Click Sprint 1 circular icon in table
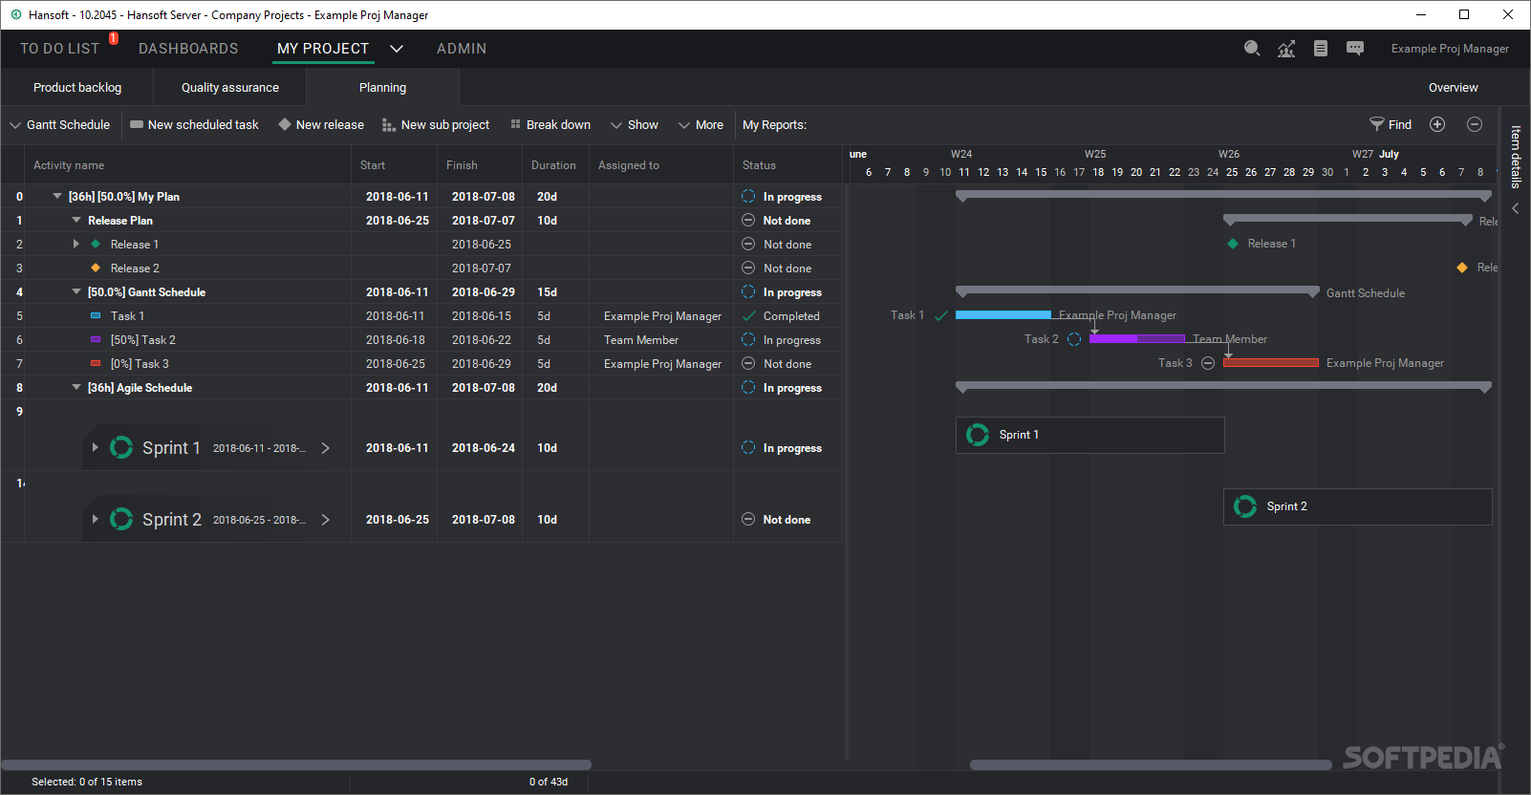The height and width of the screenshot is (795, 1531). tap(121, 447)
